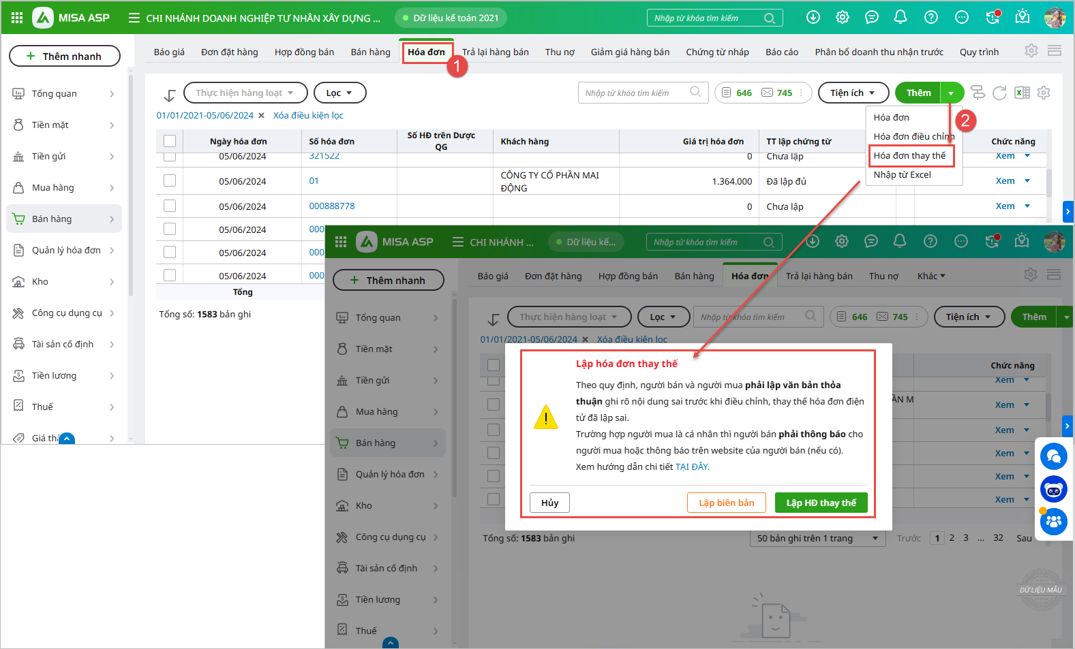The height and width of the screenshot is (649, 1075).
Task: Open the Bán hàng tab in top window
Action: point(370,52)
